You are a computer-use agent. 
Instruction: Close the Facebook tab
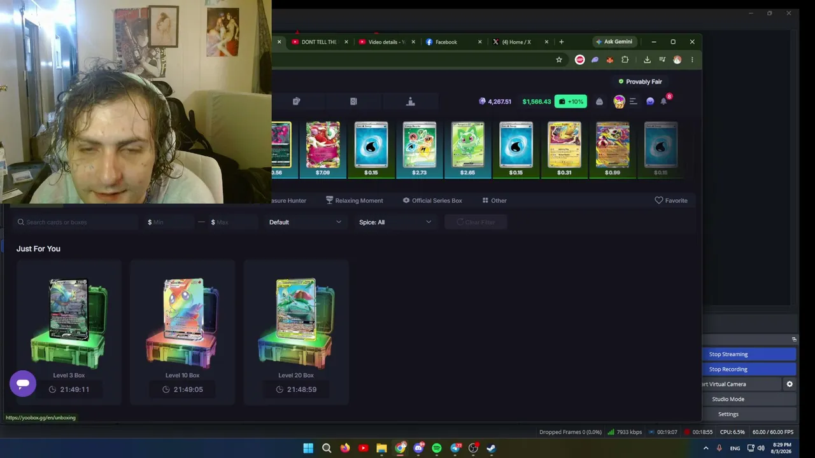tap(479, 42)
